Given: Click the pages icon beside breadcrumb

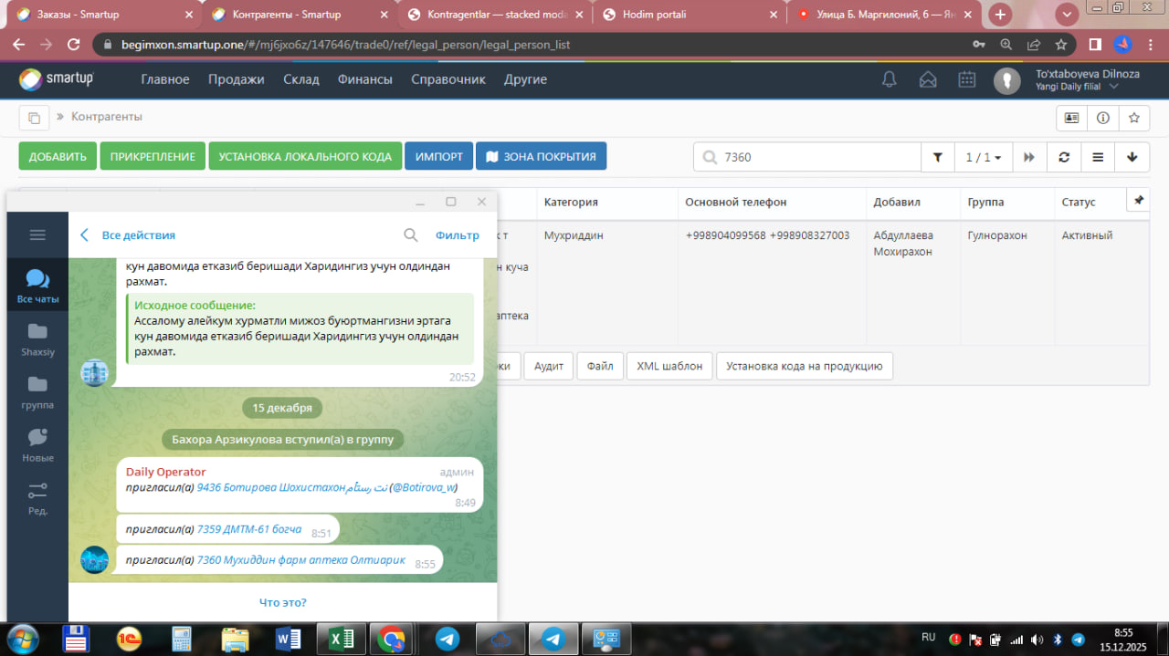Looking at the screenshot, I should tap(34, 118).
